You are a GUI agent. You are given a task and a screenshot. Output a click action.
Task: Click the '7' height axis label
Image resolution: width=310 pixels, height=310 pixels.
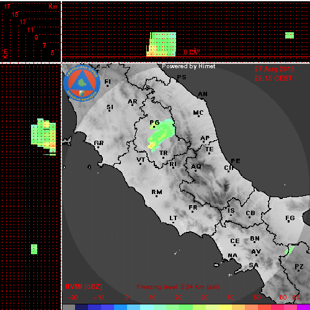(x=44, y=45)
